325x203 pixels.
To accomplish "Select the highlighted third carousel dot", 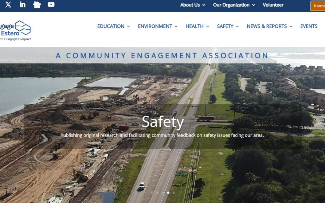I will click(168, 192).
